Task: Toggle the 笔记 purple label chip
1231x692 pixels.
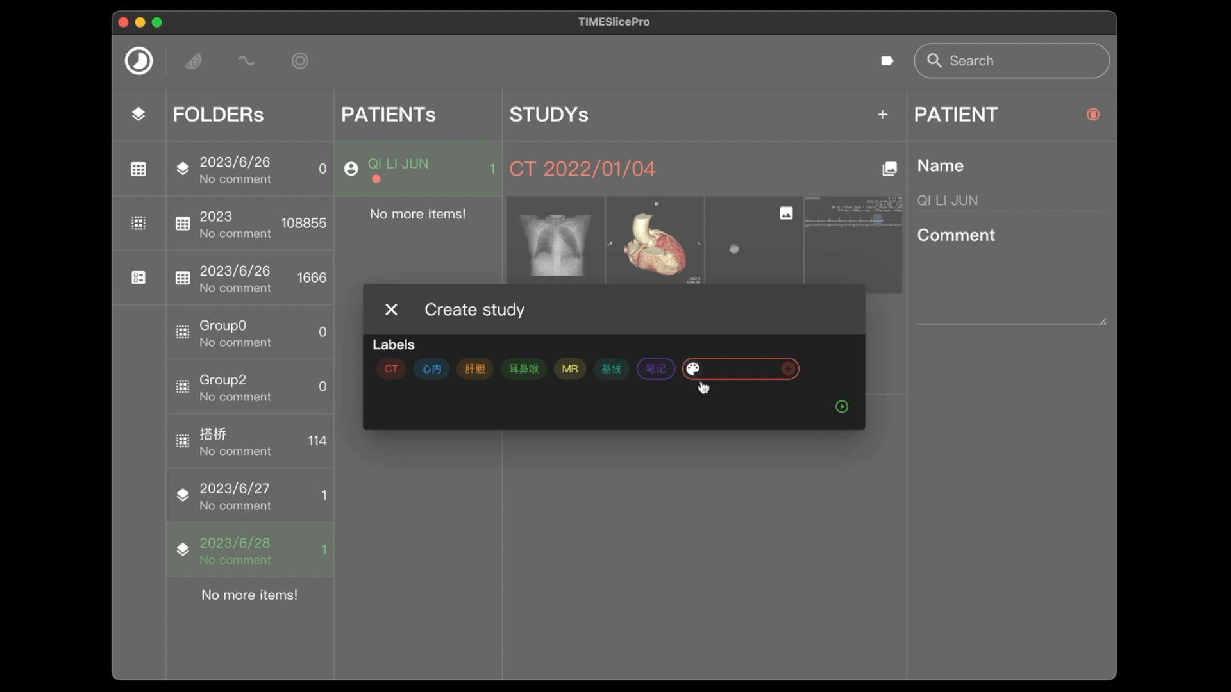Action: (x=655, y=369)
